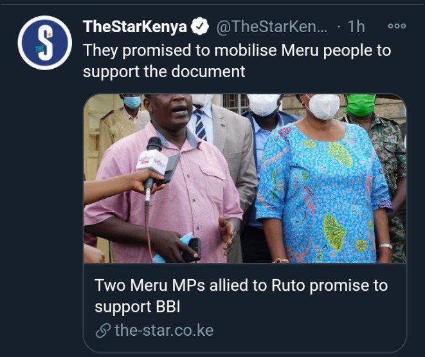Tap the green face mask in the photo

point(359,105)
